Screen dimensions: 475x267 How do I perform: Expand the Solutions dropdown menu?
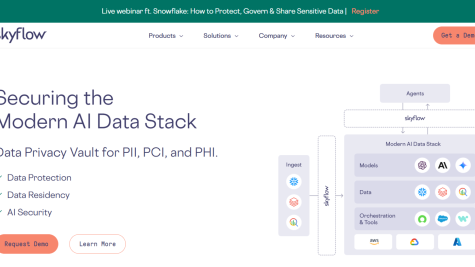tap(220, 36)
